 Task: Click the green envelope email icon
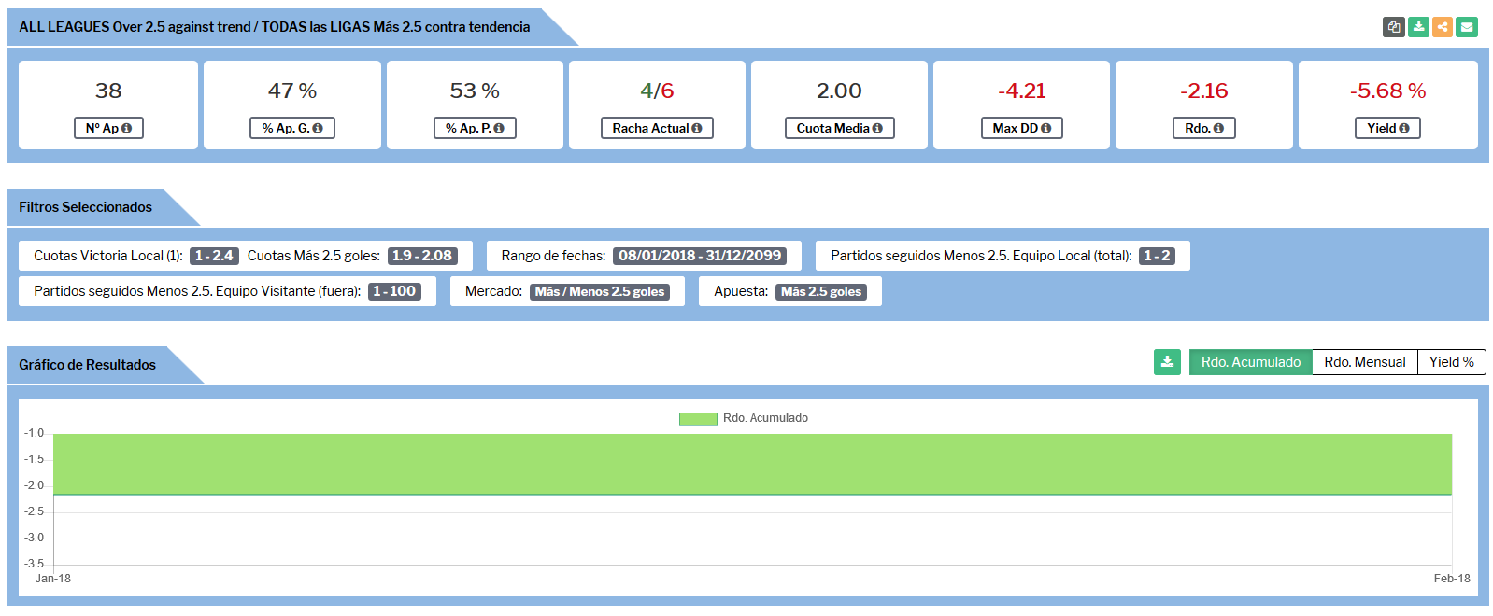click(1467, 27)
